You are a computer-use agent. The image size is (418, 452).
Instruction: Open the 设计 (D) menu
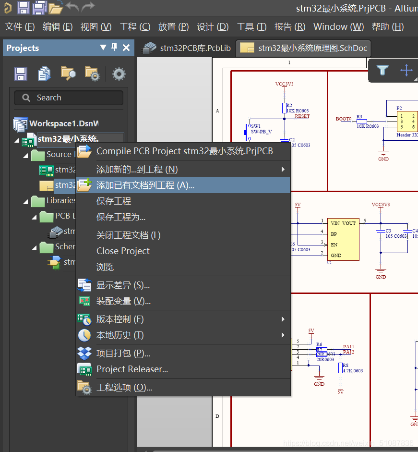tap(213, 27)
